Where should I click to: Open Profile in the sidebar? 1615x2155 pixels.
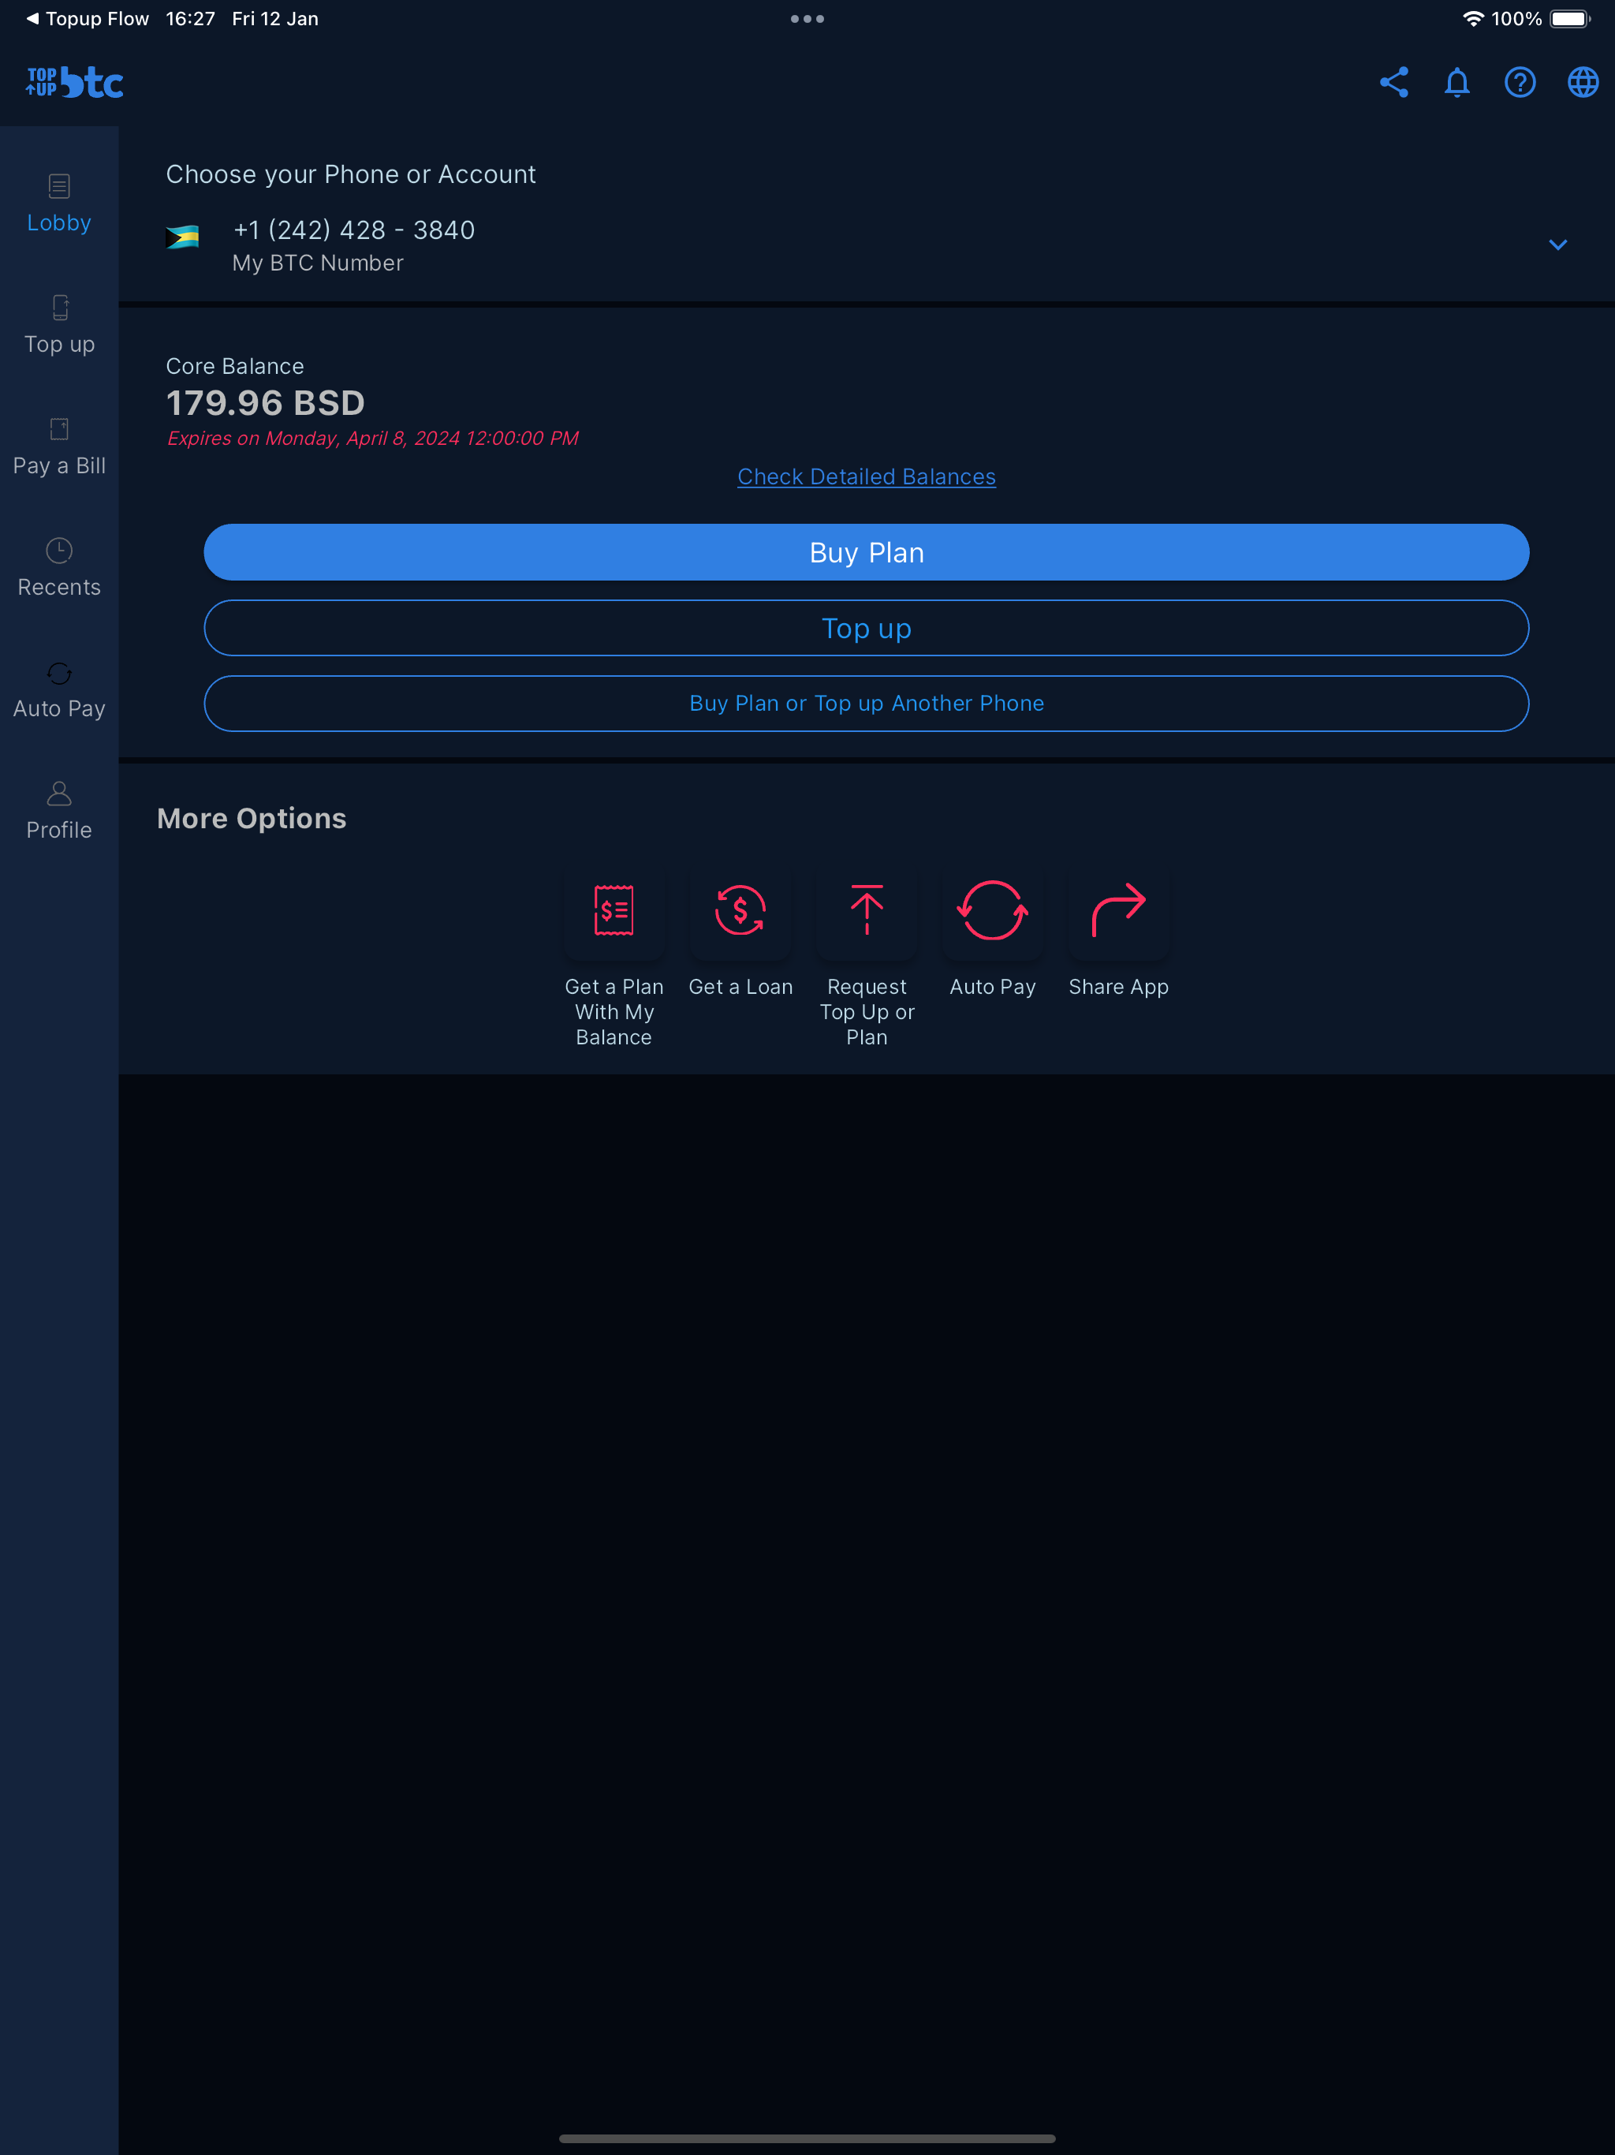click(59, 811)
